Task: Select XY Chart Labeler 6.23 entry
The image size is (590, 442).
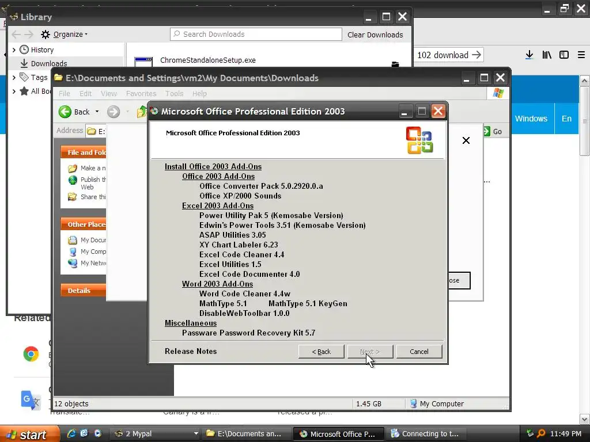Action: point(239,245)
